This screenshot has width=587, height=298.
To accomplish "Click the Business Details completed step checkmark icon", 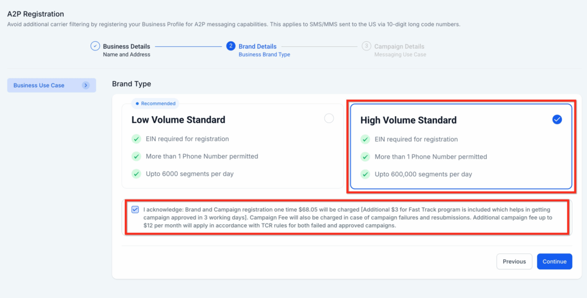I will (x=95, y=46).
